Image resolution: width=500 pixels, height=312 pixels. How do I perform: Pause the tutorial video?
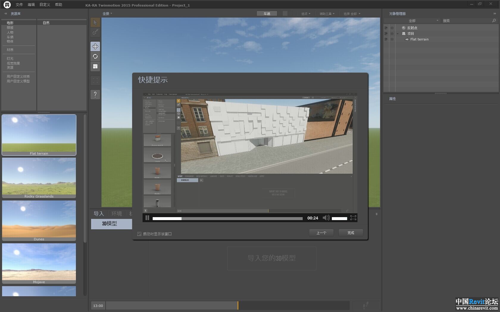(147, 218)
